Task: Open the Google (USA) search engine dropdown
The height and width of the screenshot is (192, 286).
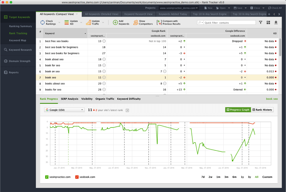Action: 64,110
